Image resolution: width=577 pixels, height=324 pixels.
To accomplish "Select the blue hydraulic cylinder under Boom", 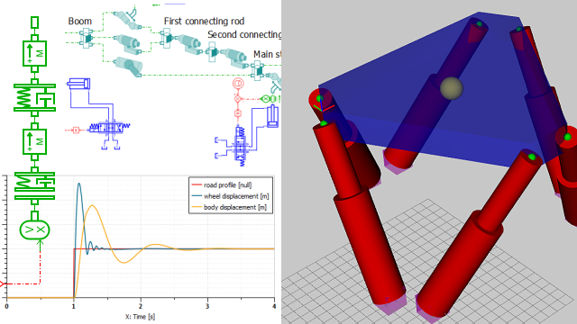I will point(78,84).
